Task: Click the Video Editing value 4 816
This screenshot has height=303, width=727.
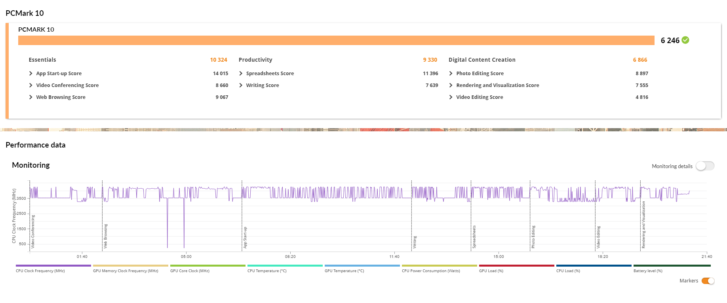Action: pos(642,97)
